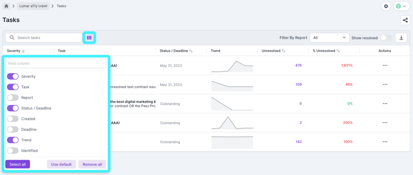Viewport: 413px width, 175px height.
Task: Click magnifier icon in Search tasks
Action: point(12,37)
